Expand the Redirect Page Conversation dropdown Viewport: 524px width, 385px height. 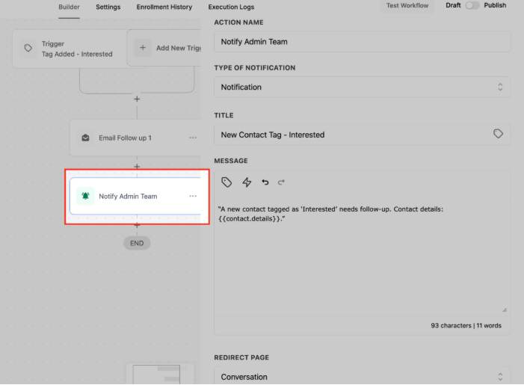point(362,377)
